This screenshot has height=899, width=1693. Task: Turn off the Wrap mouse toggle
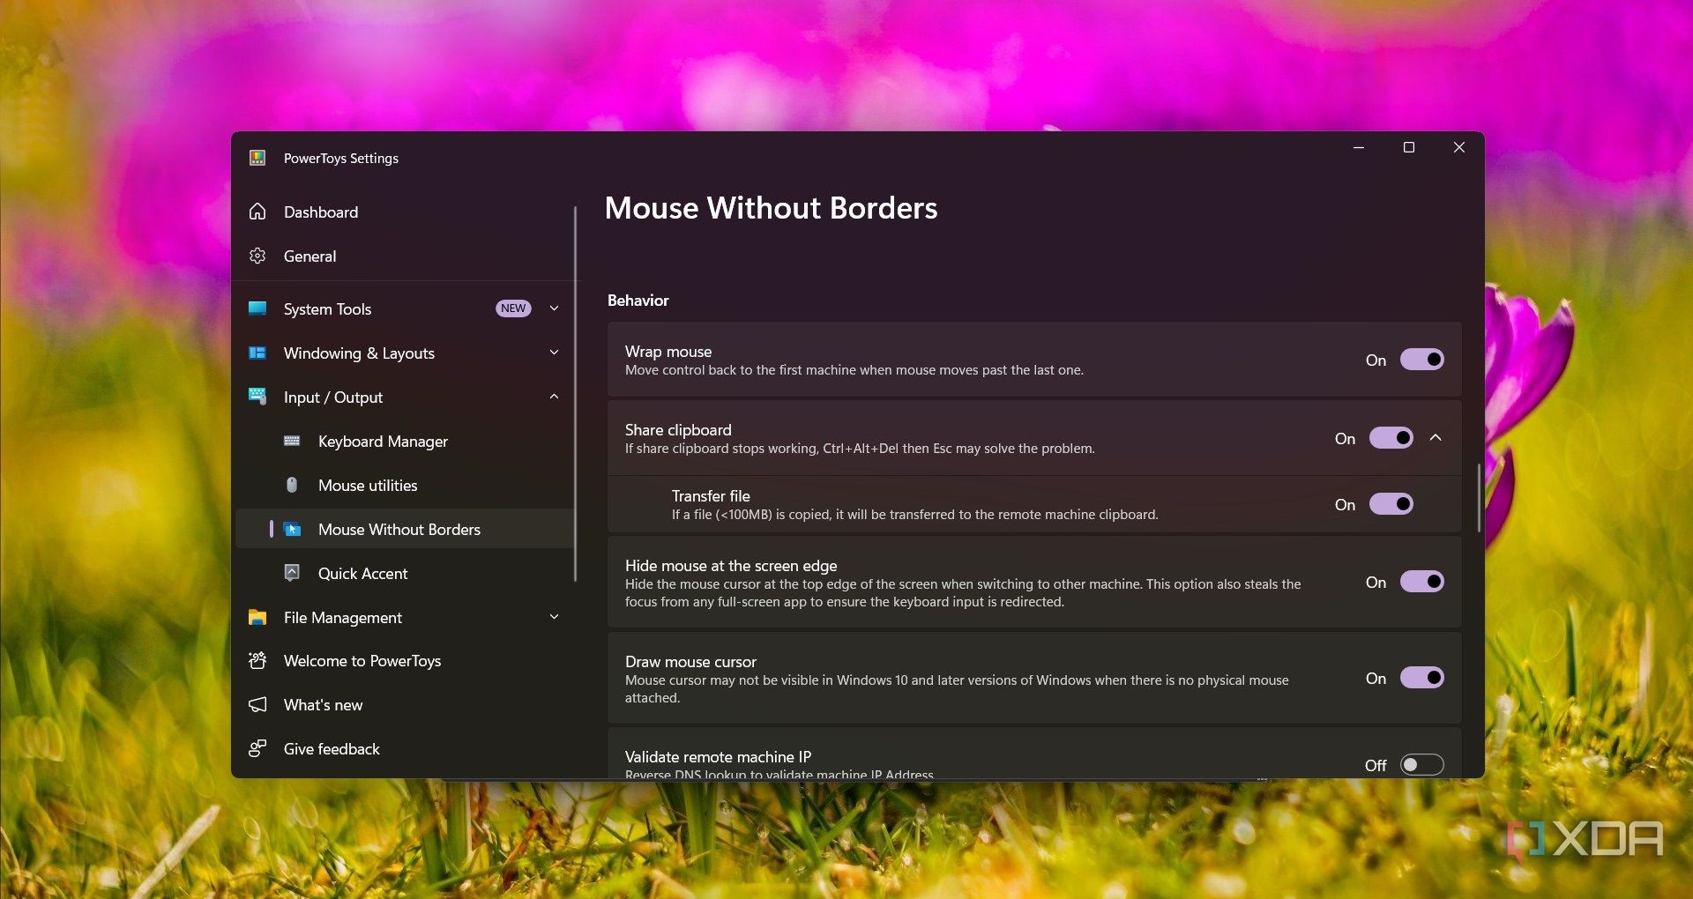pos(1421,360)
